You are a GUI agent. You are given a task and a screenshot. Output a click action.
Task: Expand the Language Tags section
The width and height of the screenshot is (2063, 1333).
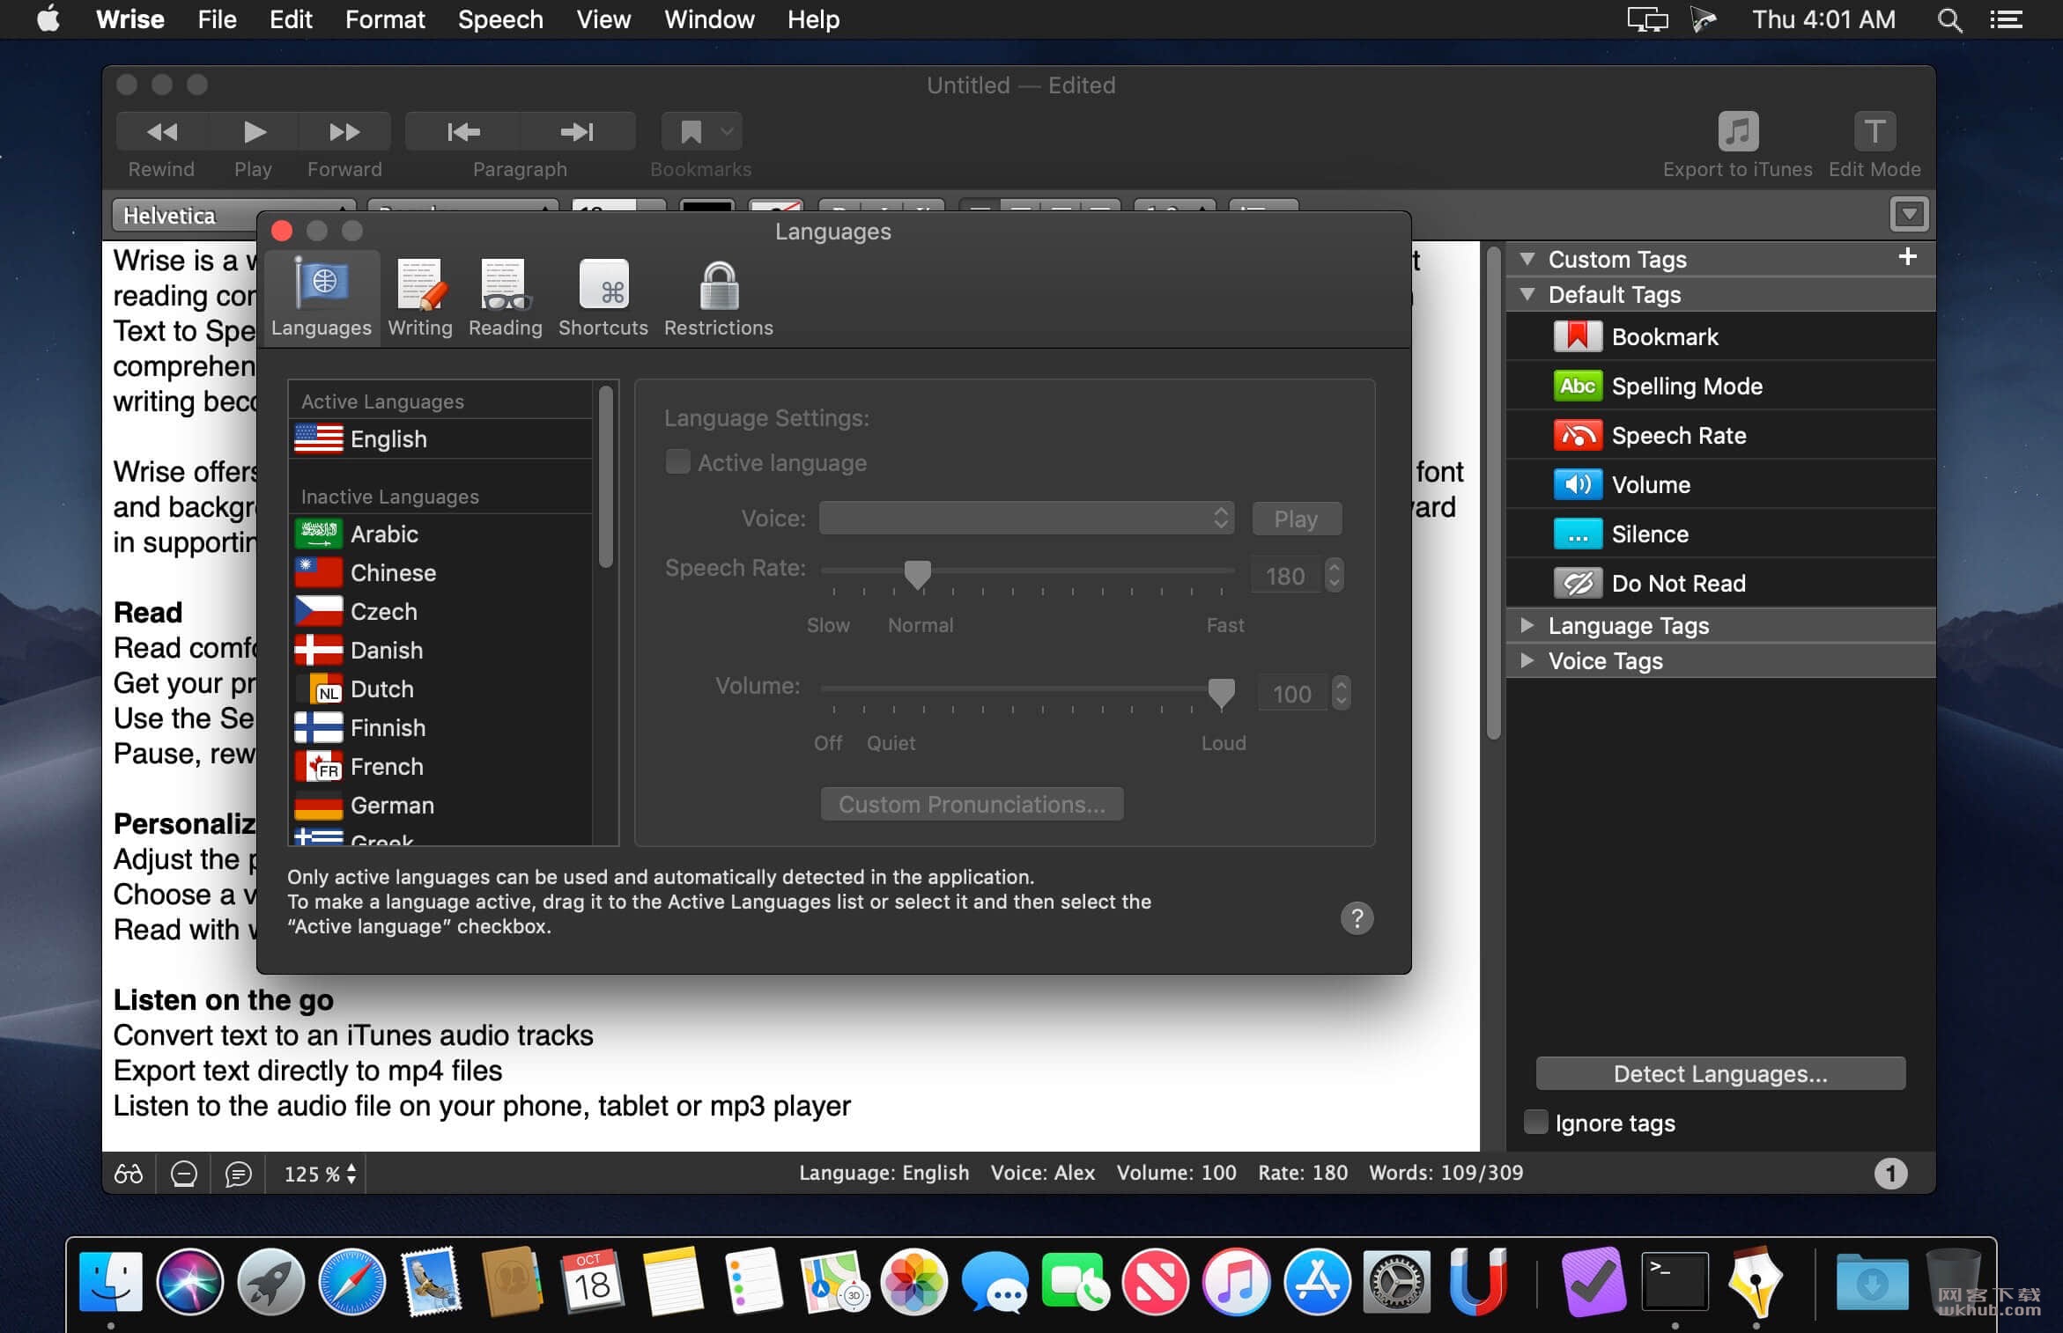tap(1527, 625)
